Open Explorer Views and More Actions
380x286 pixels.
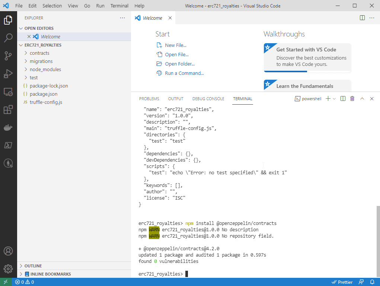122,18
